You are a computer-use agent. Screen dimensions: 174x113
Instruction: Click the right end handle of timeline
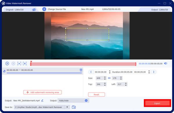click(x=136, y=64)
